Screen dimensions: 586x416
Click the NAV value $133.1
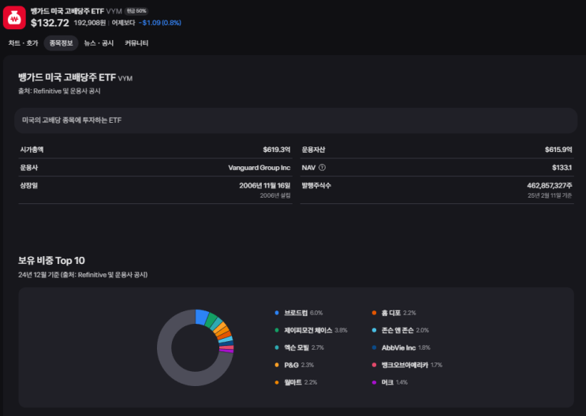coord(562,168)
